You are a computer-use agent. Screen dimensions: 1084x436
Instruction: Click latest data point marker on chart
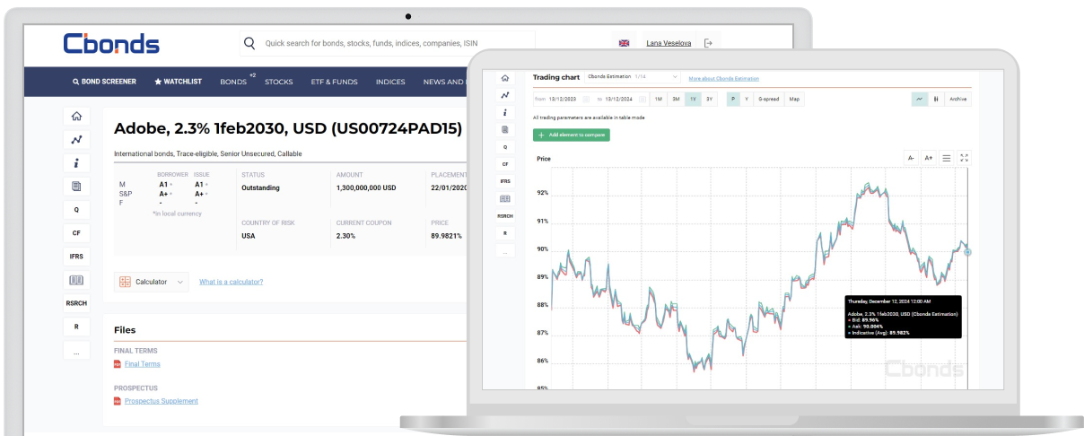click(x=967, y=252)
